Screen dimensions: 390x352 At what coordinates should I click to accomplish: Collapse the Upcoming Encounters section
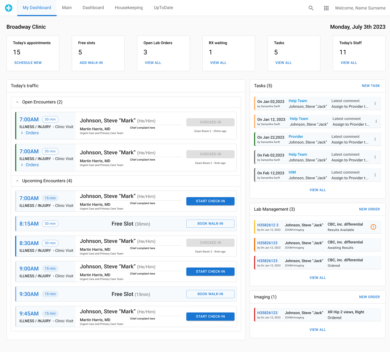[17, 181]
